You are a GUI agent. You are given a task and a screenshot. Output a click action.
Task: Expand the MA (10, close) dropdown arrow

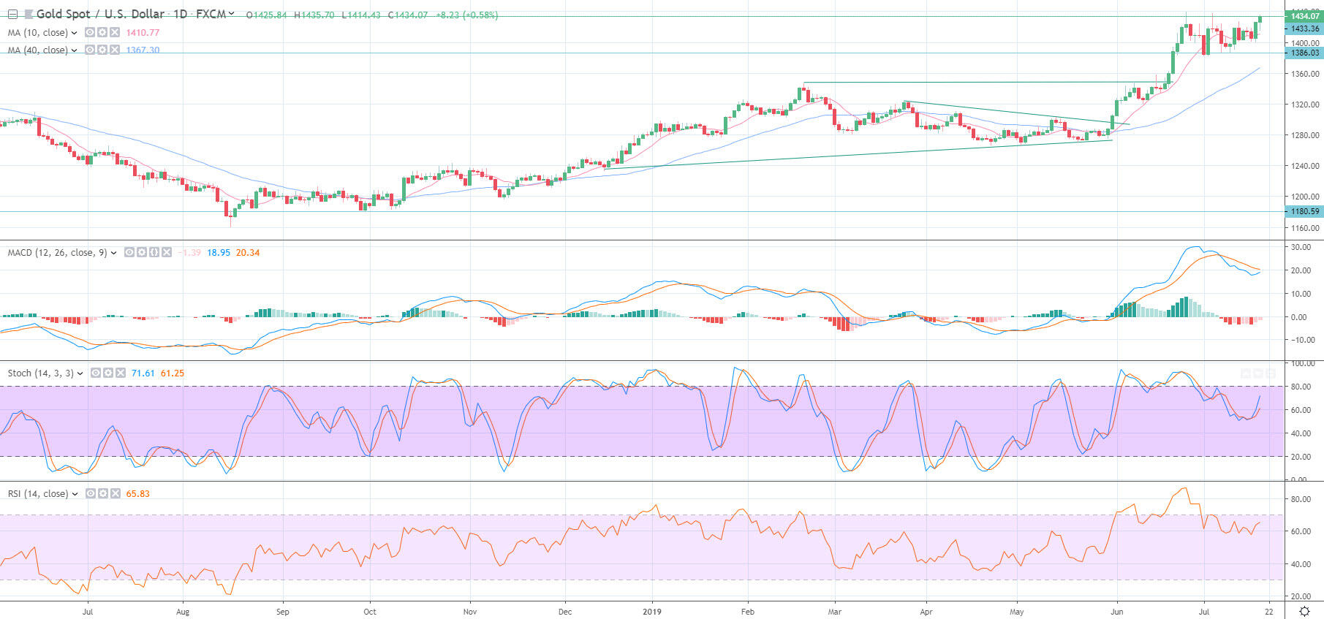pyautogui.click(x=75, y=33)
